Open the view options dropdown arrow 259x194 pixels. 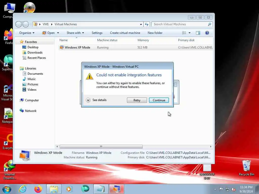(x=189, y=33)
